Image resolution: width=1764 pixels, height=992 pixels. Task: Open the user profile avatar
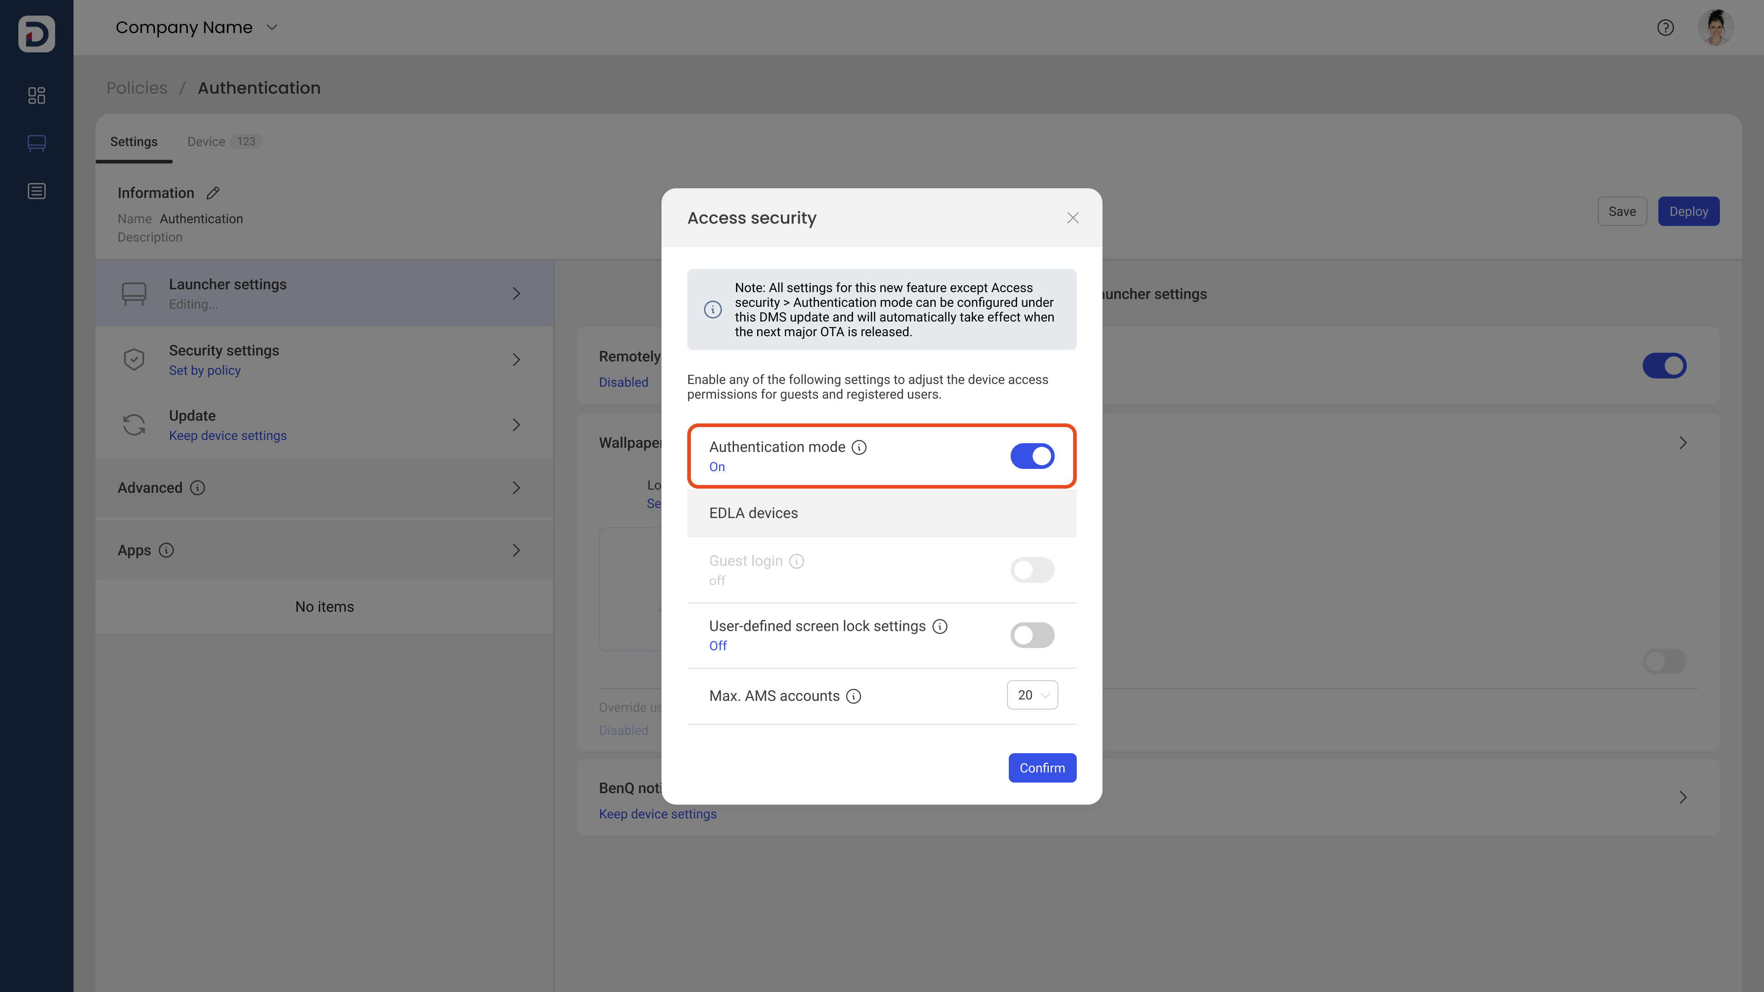click(1717, 28)
